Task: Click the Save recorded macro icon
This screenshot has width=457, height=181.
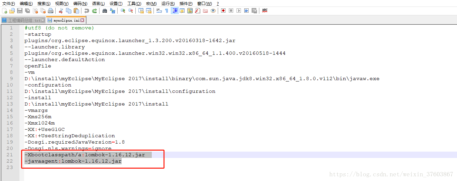Action: (x=254, y=11)
